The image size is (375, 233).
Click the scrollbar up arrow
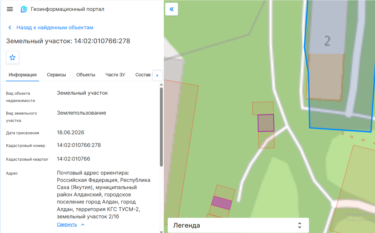pyautogui.click(x=161, y=85)
